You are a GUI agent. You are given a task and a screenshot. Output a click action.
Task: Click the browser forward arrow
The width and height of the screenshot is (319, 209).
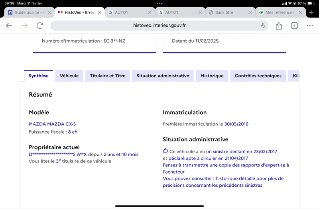coord(24,25)
